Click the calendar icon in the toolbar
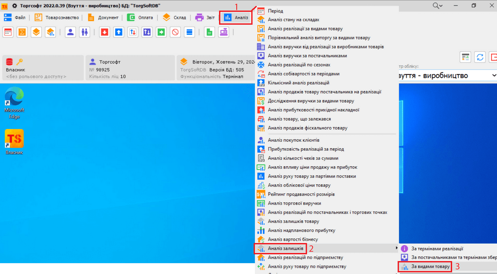The width and height of the screenshot is (497, 274). tap(8, 32)
